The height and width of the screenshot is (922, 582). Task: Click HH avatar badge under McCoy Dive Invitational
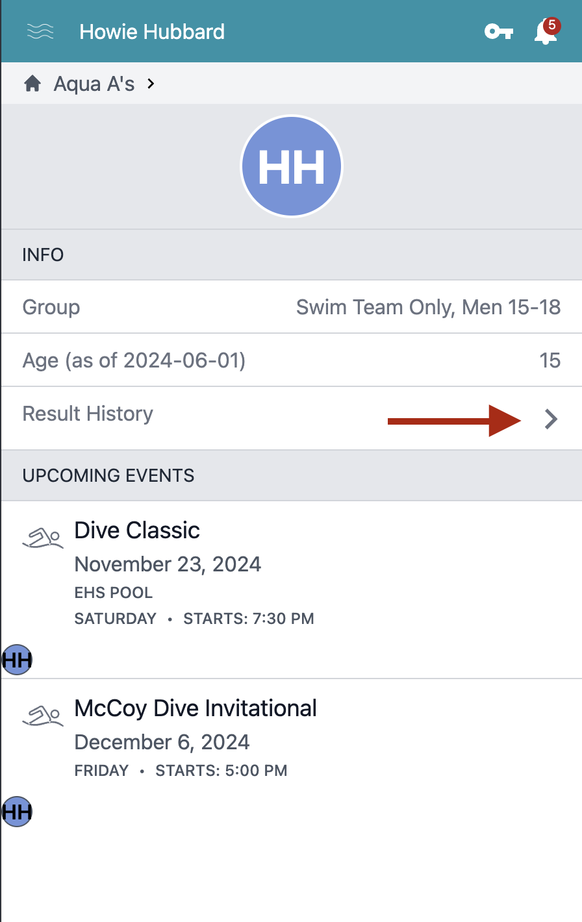[x=17, y=812]
